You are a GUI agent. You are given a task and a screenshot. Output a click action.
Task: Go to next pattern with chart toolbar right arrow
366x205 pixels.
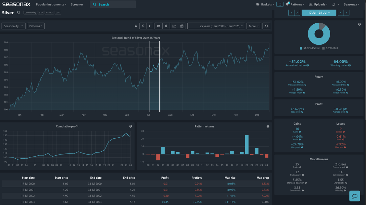click(150, 26)
